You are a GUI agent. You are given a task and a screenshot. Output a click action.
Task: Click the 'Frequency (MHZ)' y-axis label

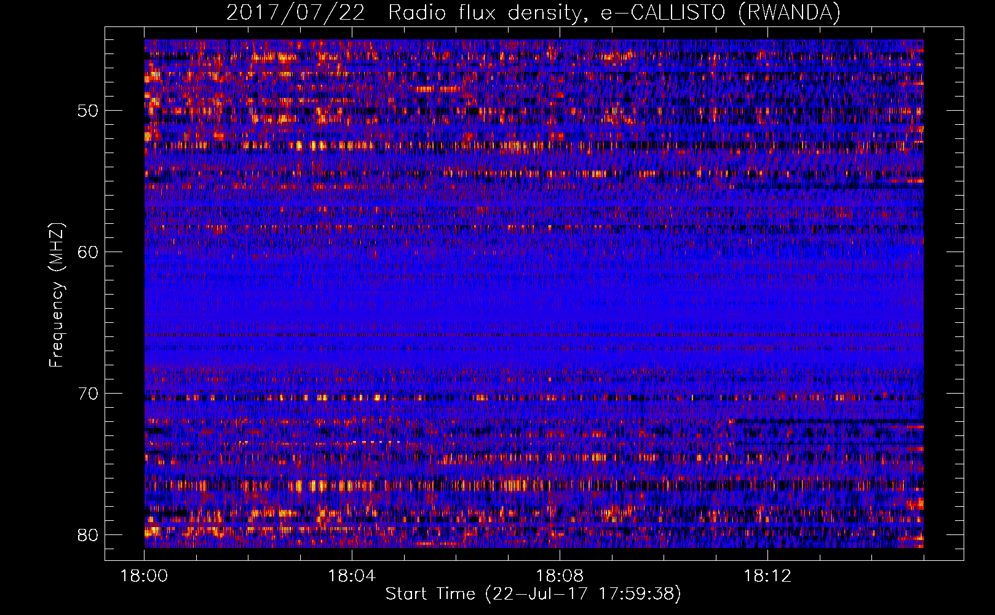pos(57,295)
